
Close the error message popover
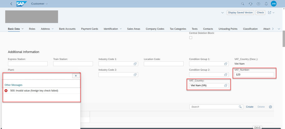[x=76, y=76]
